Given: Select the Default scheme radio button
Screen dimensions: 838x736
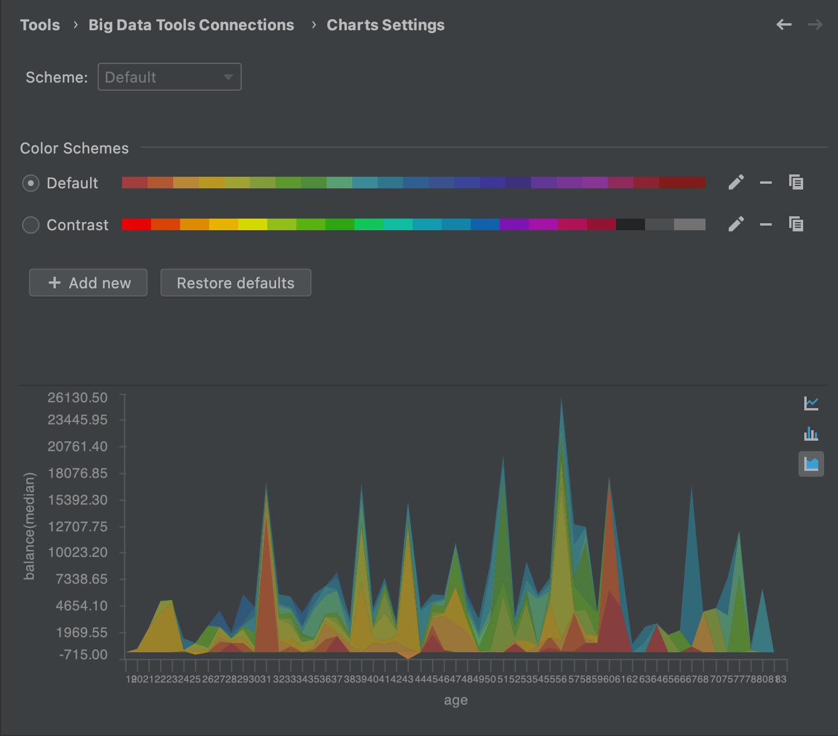Looking at the screenshot, I should (x=30, y=183).
